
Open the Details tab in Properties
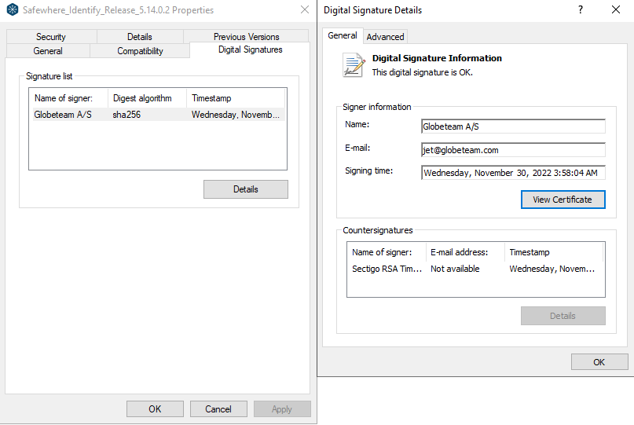click(x=140, y=37)
